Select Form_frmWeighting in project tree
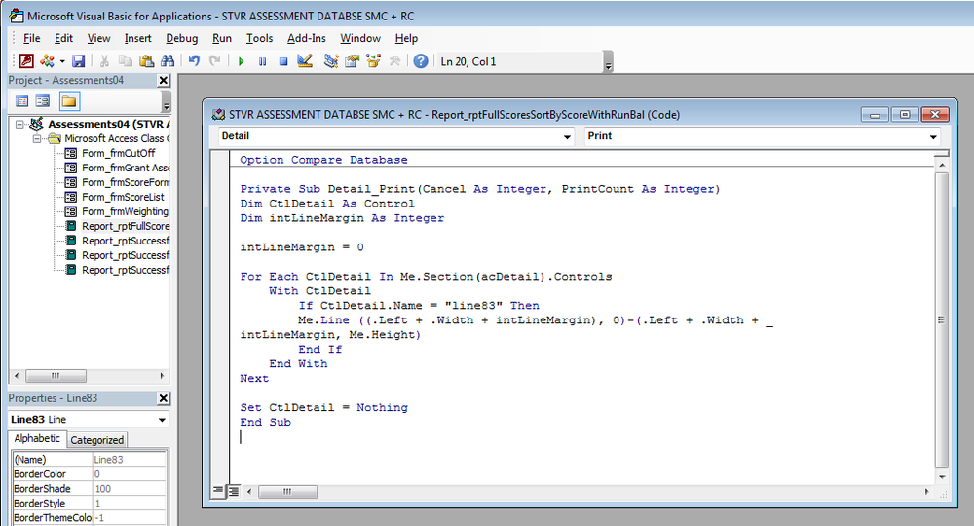The width and height of the screenshot is (974, 526). (x=125, y=211)
